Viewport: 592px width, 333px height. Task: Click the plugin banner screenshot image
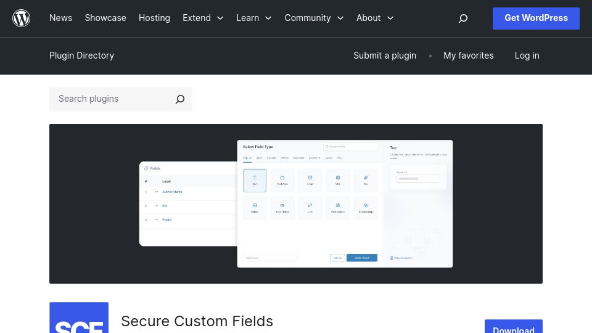point(296,204)
